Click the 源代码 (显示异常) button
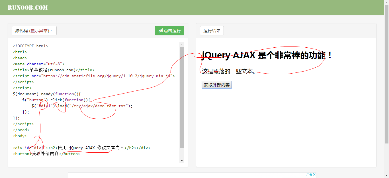 click(x=34, y=31)
